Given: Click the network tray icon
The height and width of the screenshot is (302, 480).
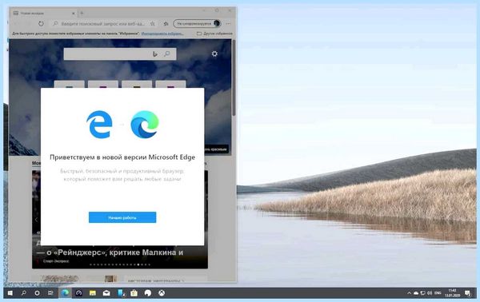Looking at the screenshot, I should (422, 293).
